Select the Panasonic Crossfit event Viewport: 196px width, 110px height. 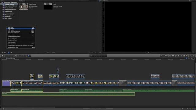point(9,13)
